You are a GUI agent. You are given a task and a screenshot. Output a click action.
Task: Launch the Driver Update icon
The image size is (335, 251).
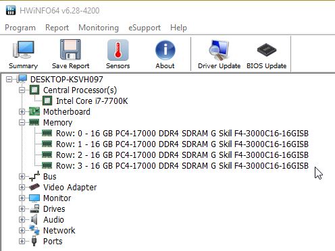pyautogui.click(x=219, y=50)
